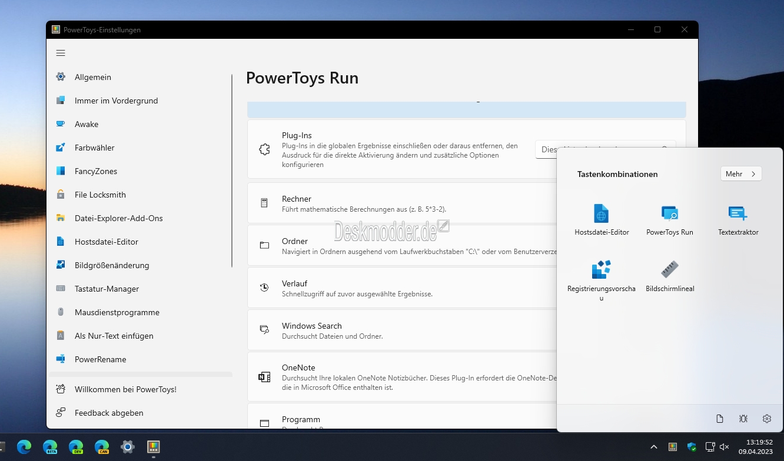Open Windows Security tray icon
This screenshot has width=784, height=461.
click(692, 447)
